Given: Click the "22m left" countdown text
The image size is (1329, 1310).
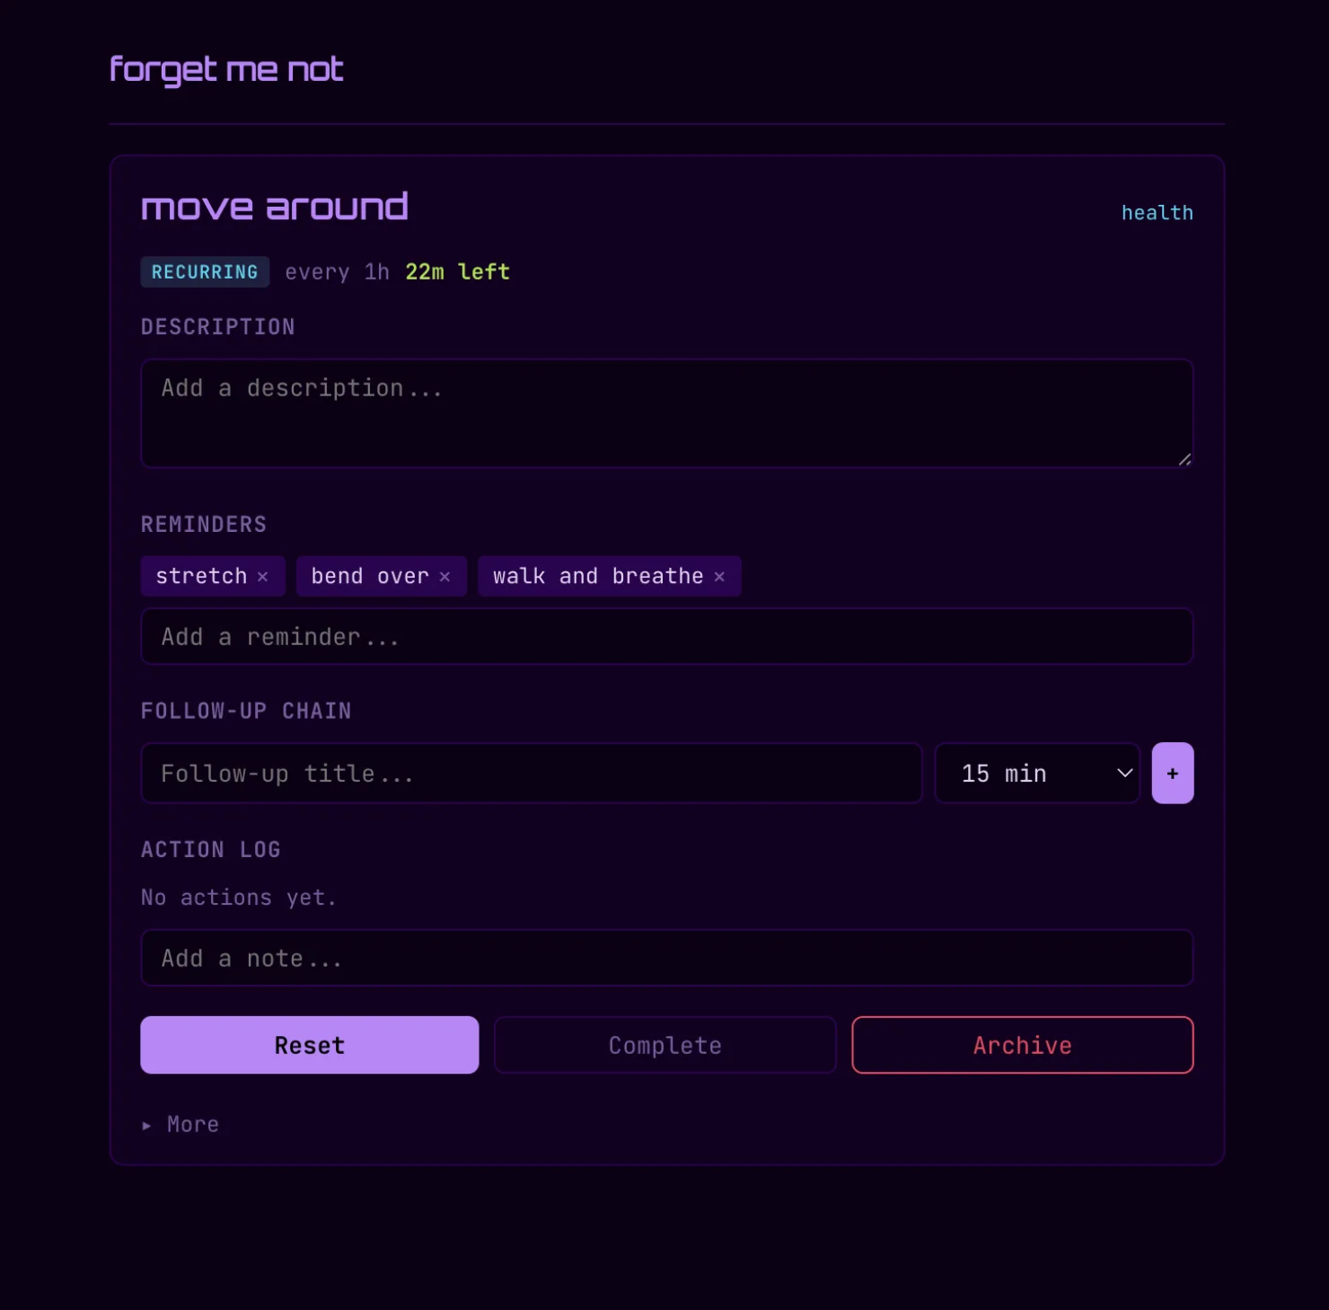Looking at the screenshot, I should click(x=457, y=271).
